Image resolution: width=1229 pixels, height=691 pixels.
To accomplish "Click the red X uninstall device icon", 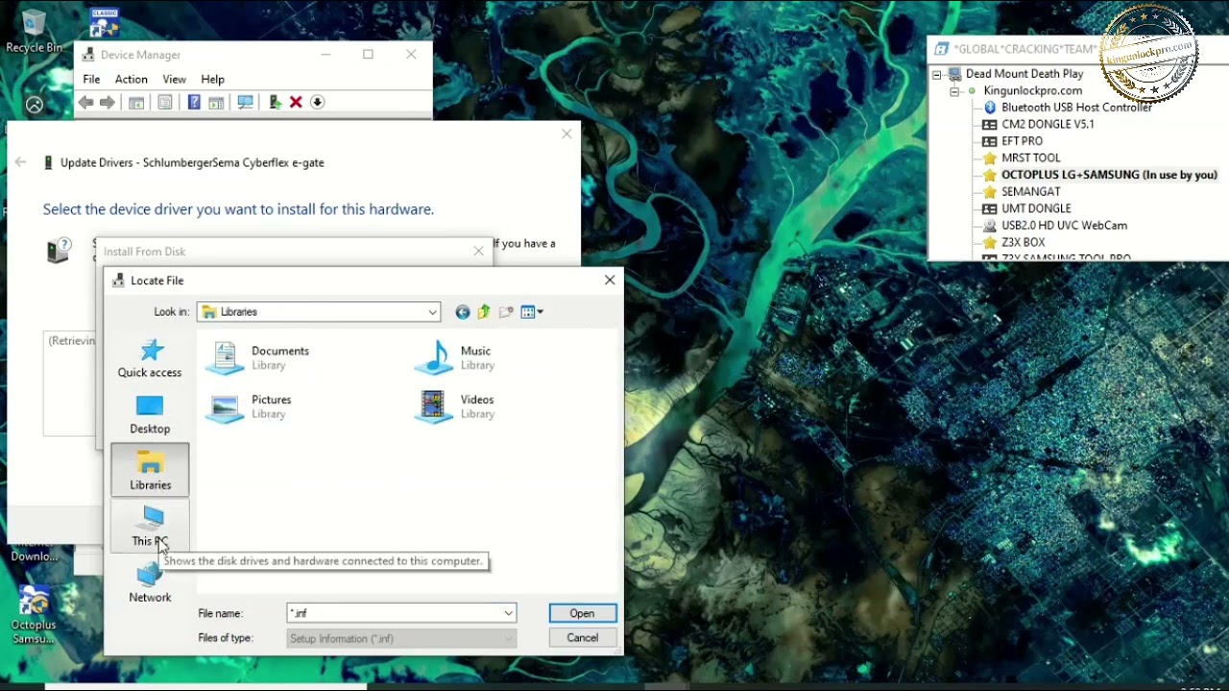I will pos(296,103).
